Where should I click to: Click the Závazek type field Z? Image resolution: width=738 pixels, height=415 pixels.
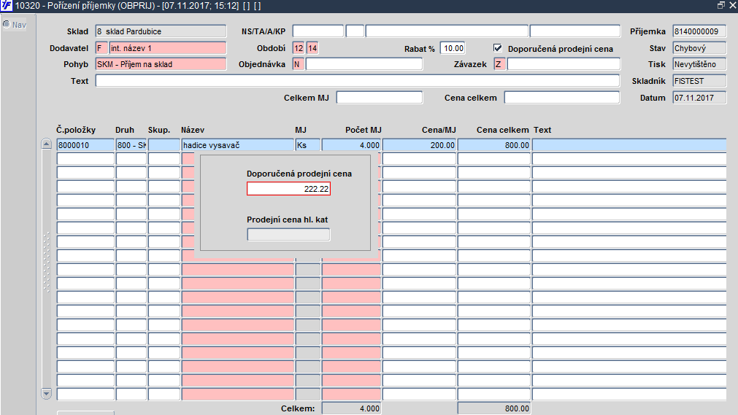pos(499,64)
